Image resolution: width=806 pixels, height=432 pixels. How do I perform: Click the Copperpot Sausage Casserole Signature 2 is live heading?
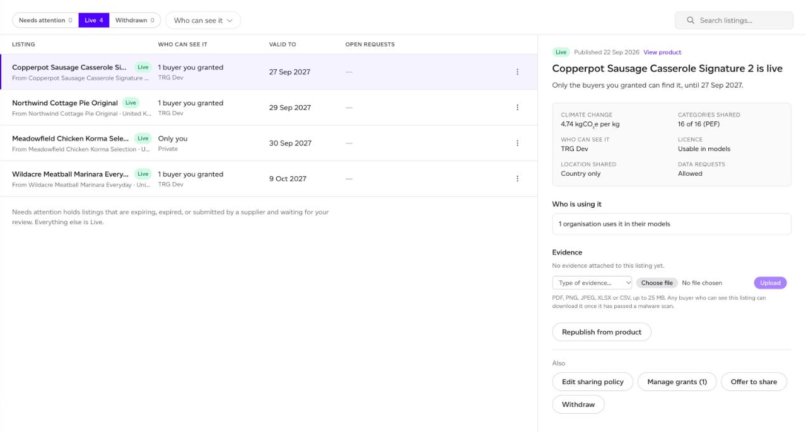pyautogui.click(x=667, y=69)
